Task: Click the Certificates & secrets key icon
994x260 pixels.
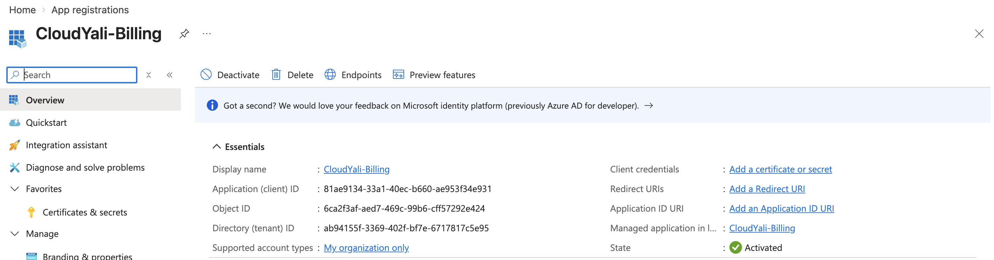Action: 31,212
